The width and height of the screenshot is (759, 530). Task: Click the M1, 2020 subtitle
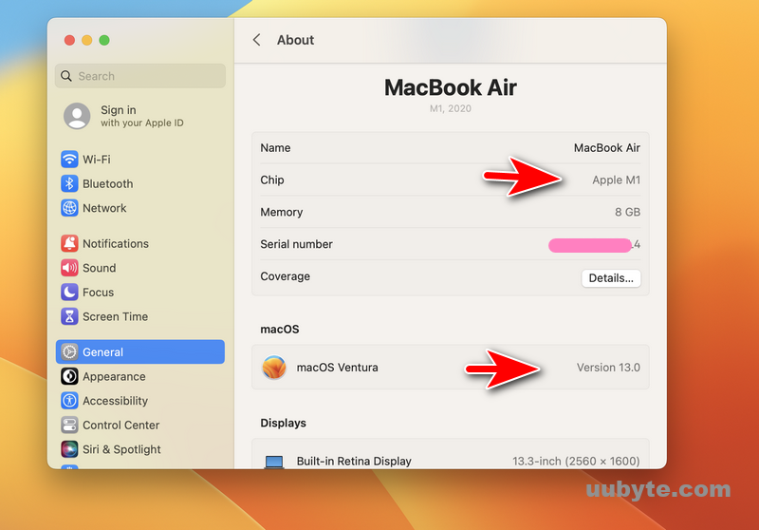[450, 108]
